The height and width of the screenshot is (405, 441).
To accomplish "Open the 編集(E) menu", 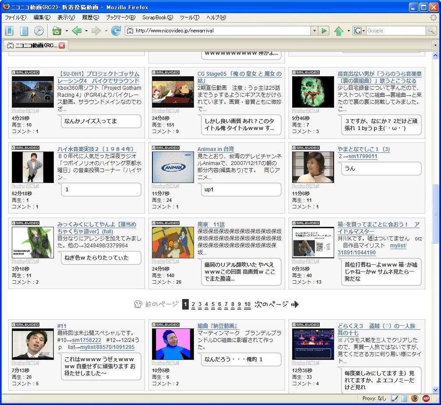I will point(42,18).
